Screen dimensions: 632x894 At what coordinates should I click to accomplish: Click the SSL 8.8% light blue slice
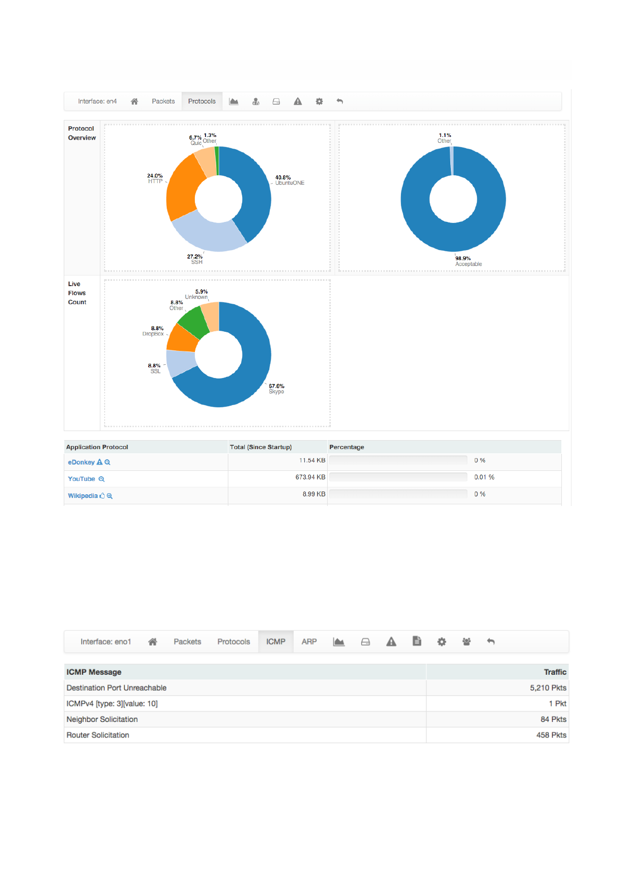tap(181, 363)
